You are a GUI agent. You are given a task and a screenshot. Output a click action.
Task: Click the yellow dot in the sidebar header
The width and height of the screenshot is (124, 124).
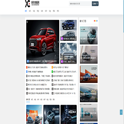(x=96, y=21)
